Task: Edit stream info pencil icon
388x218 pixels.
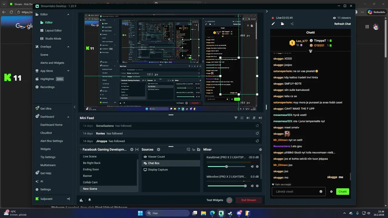Action: [x=273, y=24]
